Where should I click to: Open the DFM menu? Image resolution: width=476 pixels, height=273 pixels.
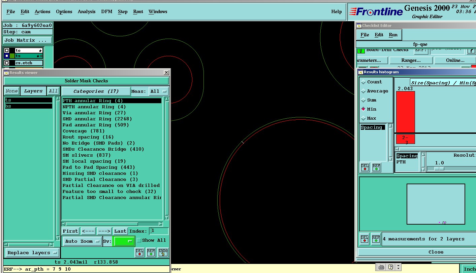[x=107, y=11]
